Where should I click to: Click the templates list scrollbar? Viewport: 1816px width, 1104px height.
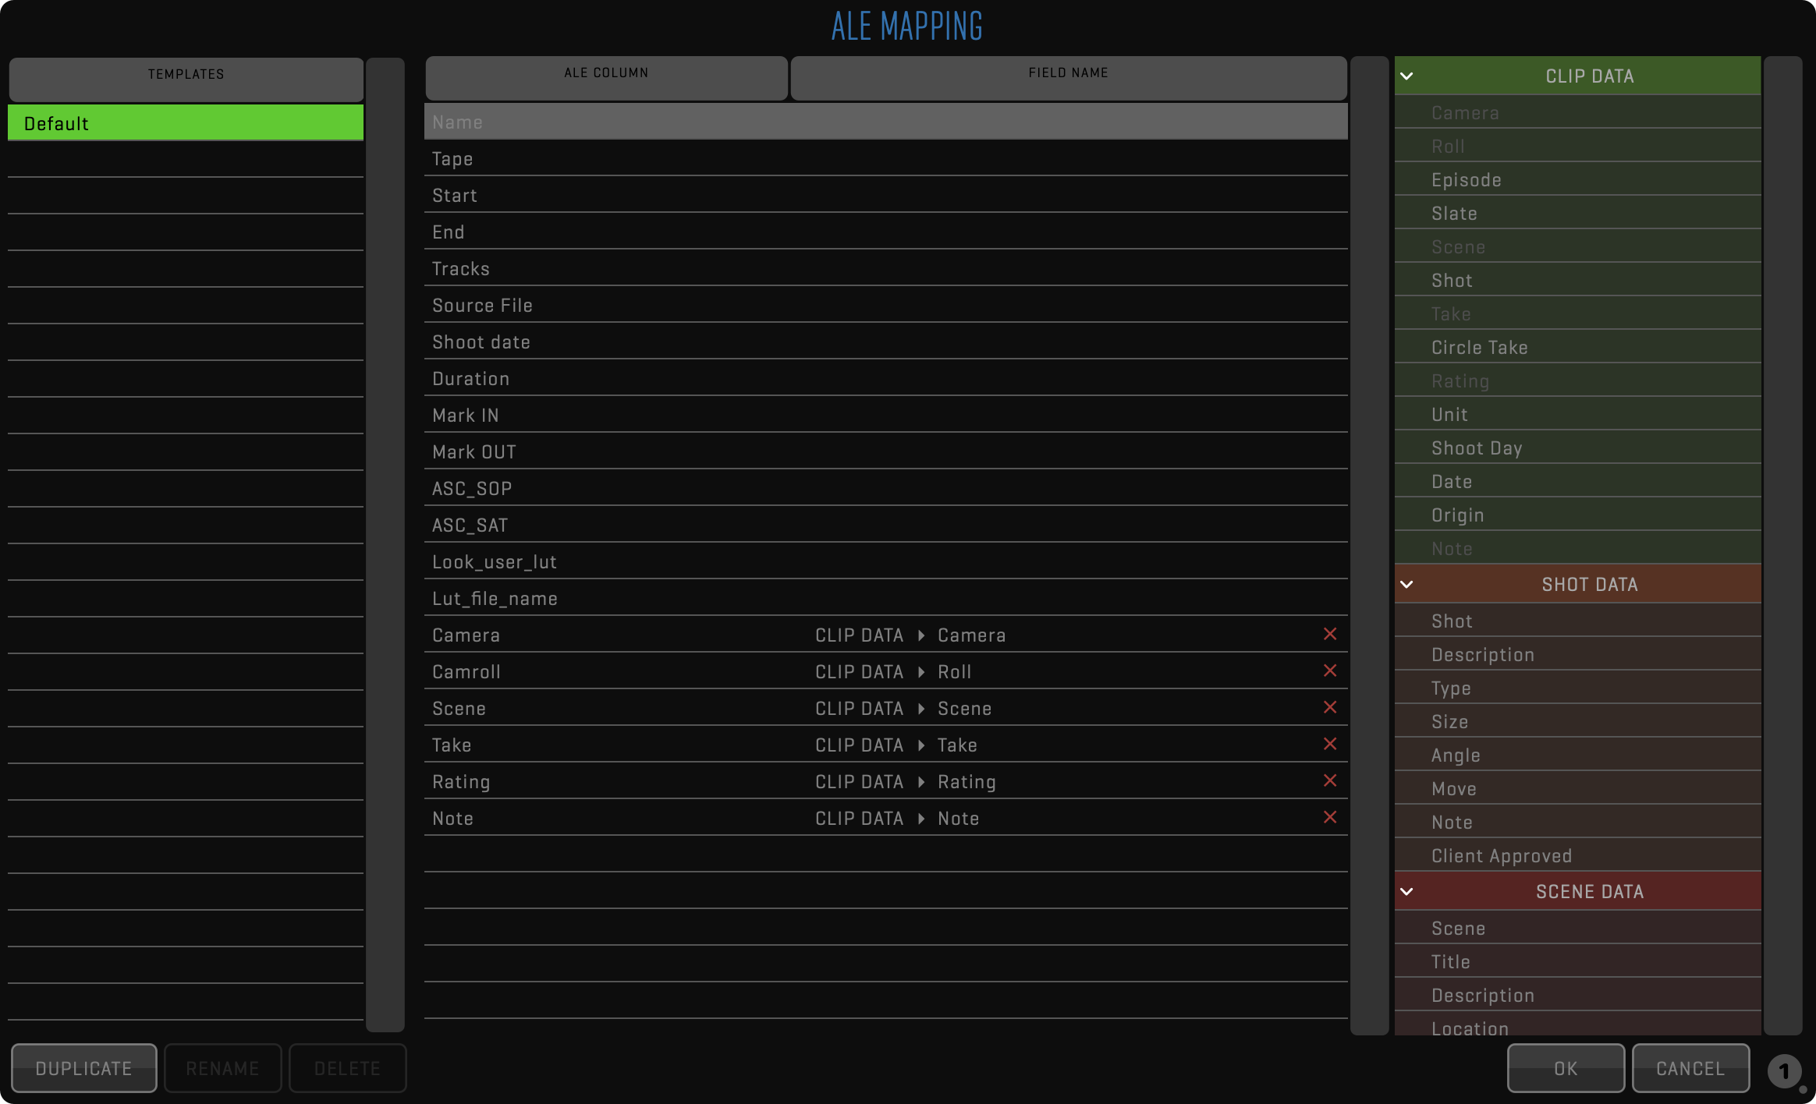[385, 544]
